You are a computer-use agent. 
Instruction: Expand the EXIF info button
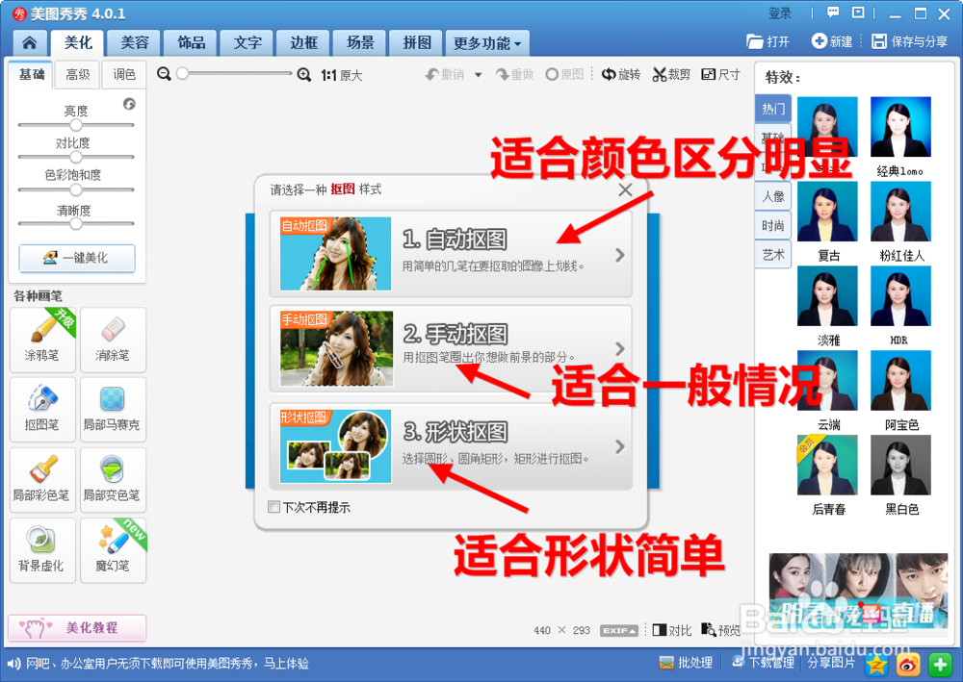[x=619, y=630]
